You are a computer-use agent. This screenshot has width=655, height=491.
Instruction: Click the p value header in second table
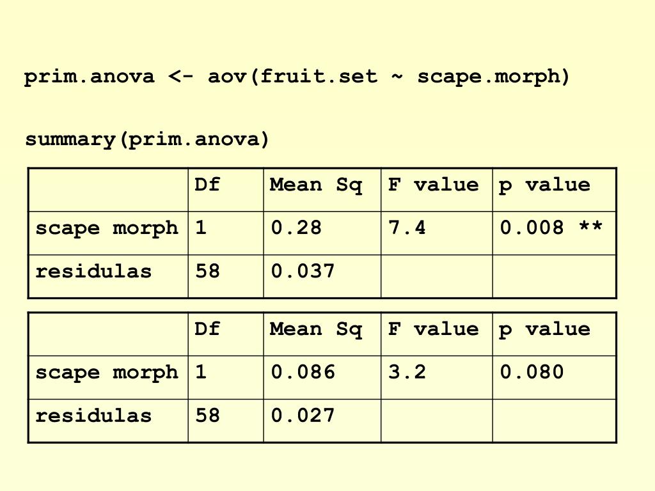(x=545, y=329)
